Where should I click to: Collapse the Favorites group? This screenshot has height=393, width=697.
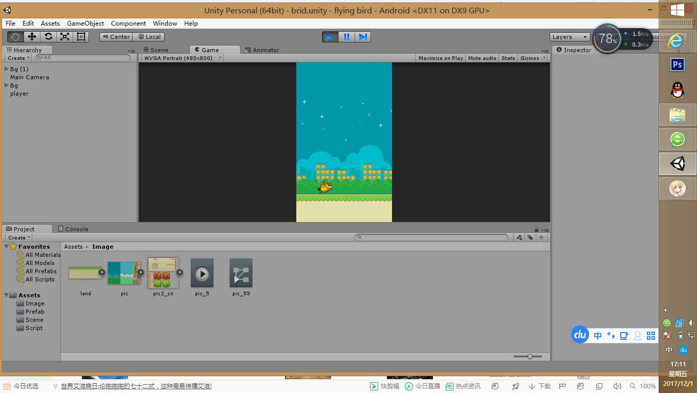pyautogui.click(x=7, y=247)
